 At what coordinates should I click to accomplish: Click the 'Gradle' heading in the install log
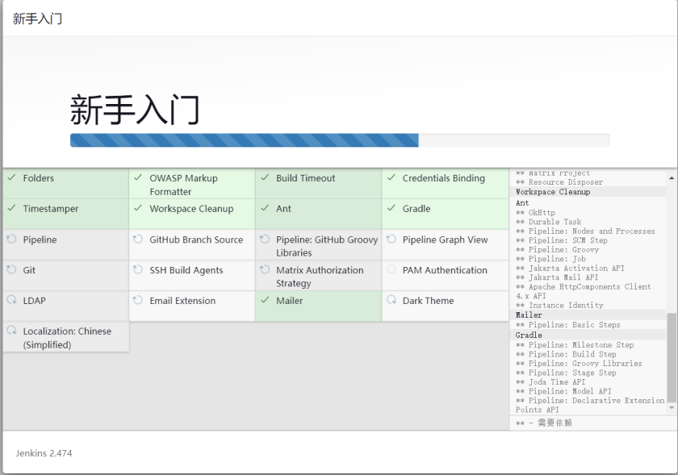point(529,335)
